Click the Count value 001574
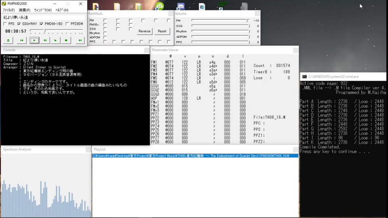388x218 pixels. click(283, 66)
